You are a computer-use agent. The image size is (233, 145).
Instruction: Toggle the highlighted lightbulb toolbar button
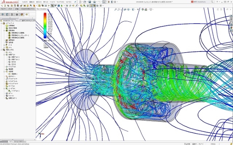91,6
